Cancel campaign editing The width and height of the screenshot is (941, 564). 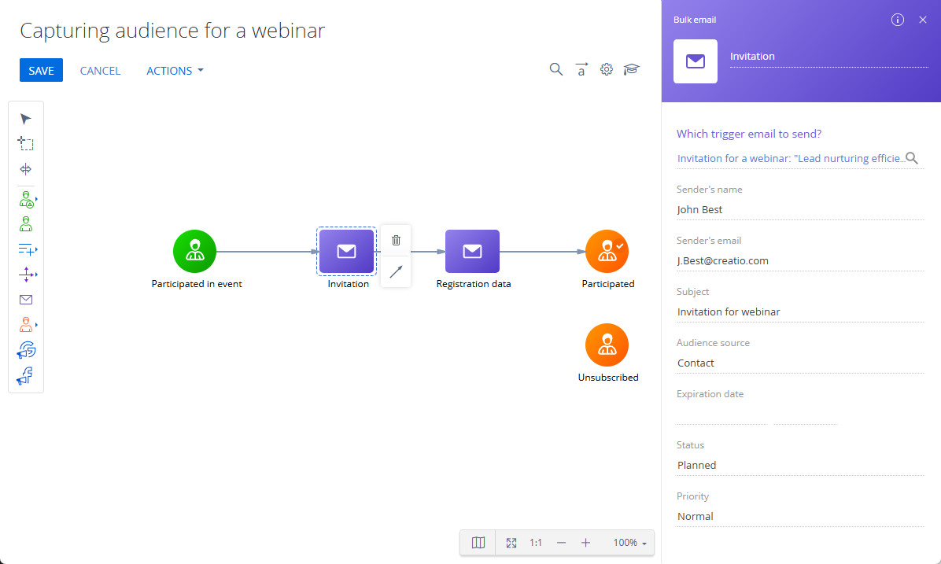[x=100, y=70]
